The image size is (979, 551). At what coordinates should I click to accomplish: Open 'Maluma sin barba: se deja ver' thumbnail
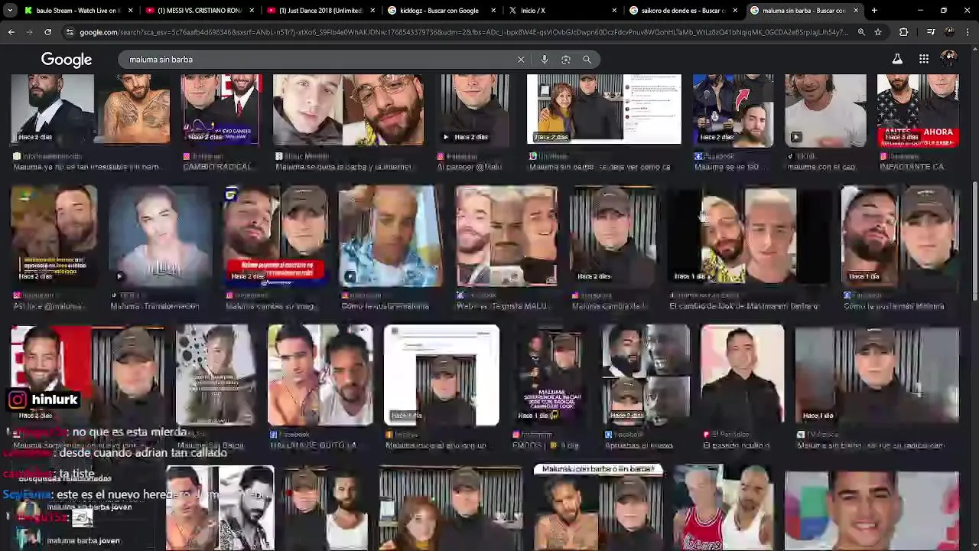[x=603, y=109]
